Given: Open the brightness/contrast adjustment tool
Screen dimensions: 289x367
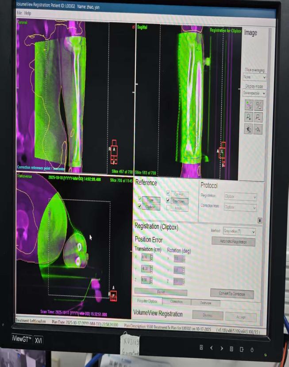Looking at the screenshot, I should [x=248, y=129].
